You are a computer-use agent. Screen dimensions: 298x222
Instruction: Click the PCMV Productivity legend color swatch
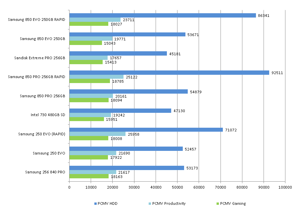150,203
